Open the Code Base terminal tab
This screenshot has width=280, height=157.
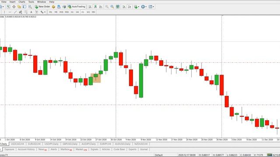tap(119, 149)
